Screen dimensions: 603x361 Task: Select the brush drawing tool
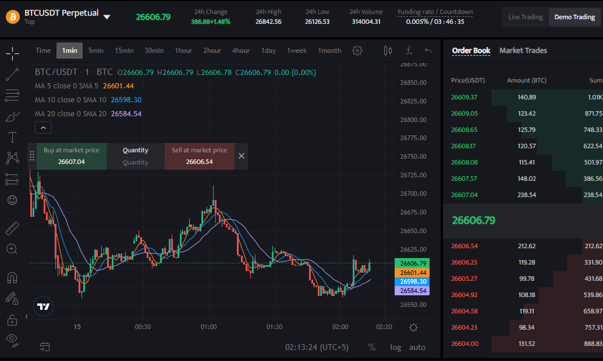pyautogui.click(x=12, y=116)
